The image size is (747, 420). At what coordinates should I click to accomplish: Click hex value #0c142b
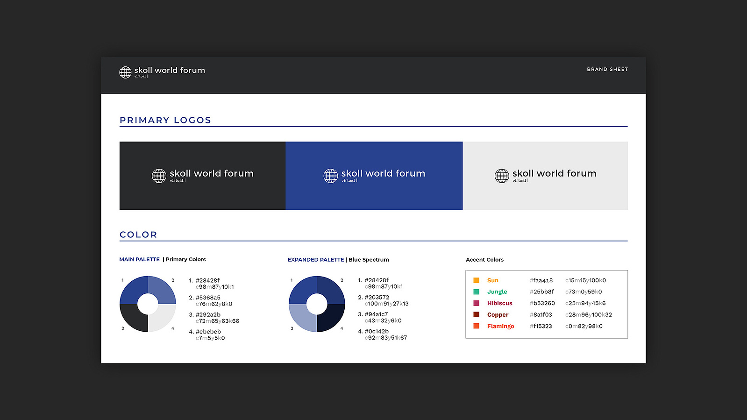(377, 331)
